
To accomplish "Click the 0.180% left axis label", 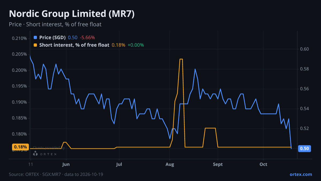I will coord(20,134).
